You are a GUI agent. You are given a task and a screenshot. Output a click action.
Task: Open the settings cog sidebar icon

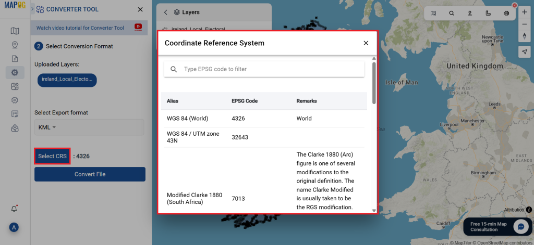click(15, 100)
